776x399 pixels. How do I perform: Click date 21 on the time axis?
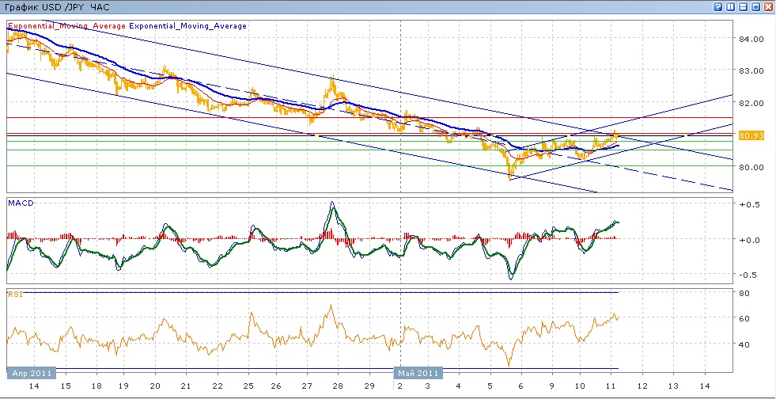coord(185,386)
